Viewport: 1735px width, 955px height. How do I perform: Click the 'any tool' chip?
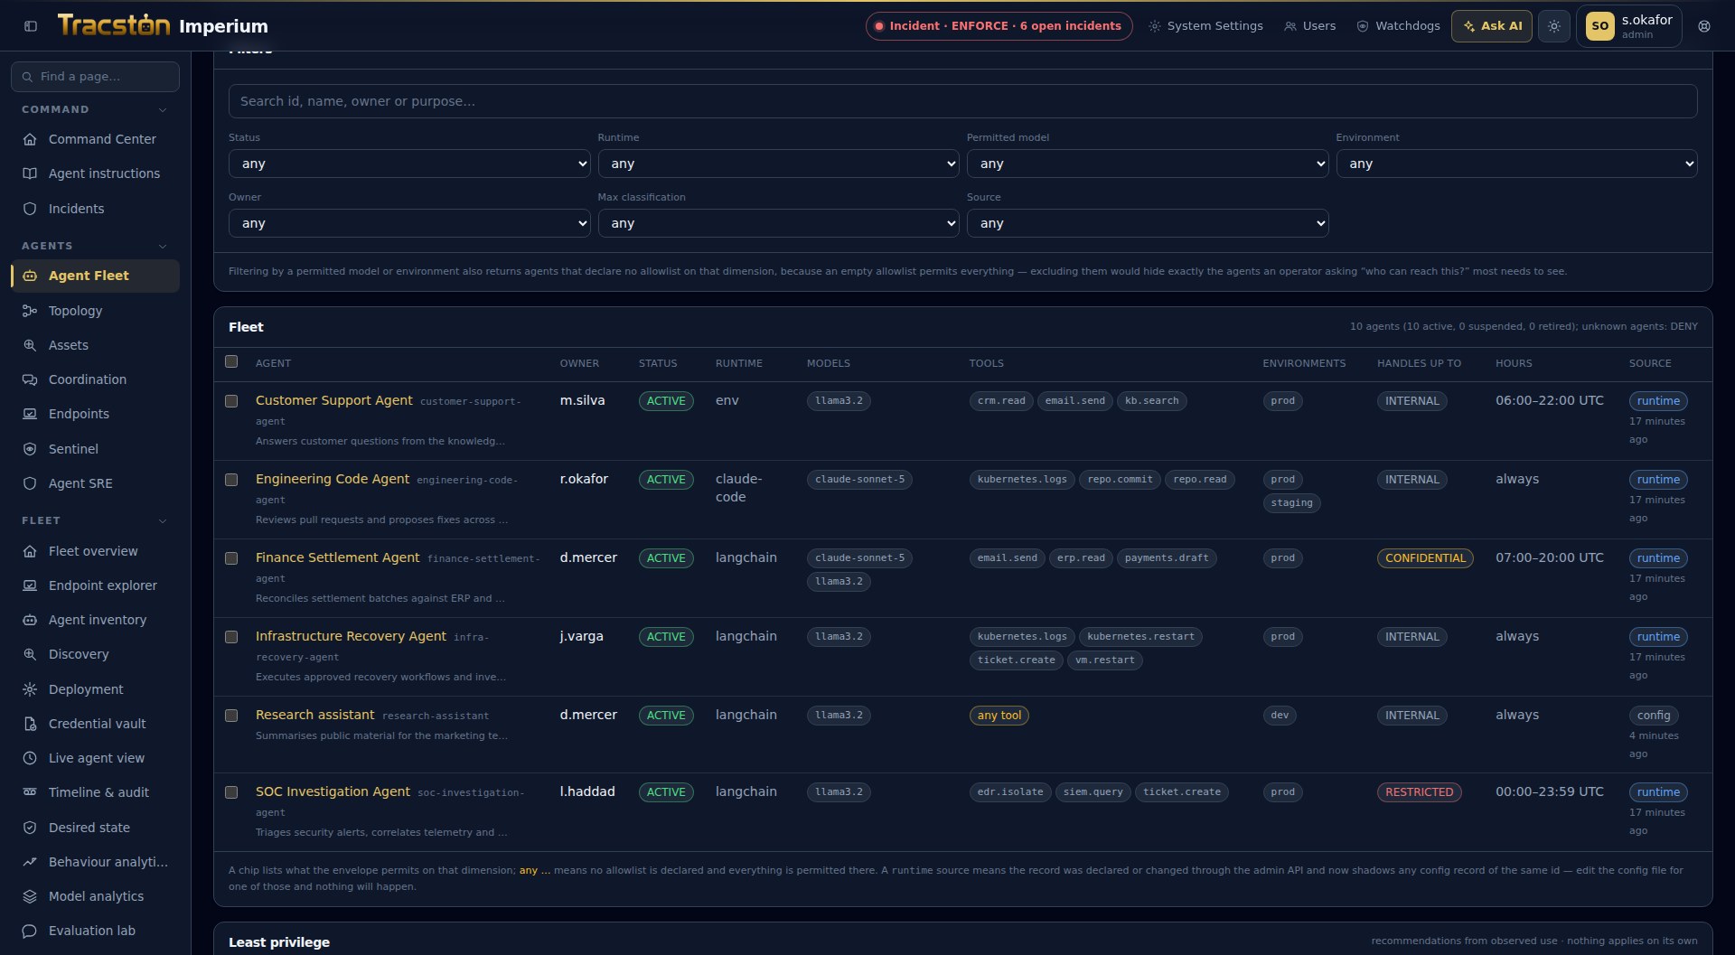tap(999, 716)
